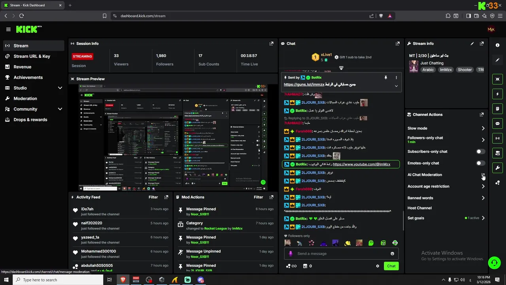Click the Brave browser taskbar icon
The height and width of the screenshot is (285, 506).
pyautogui.click(x=123, y=280)
